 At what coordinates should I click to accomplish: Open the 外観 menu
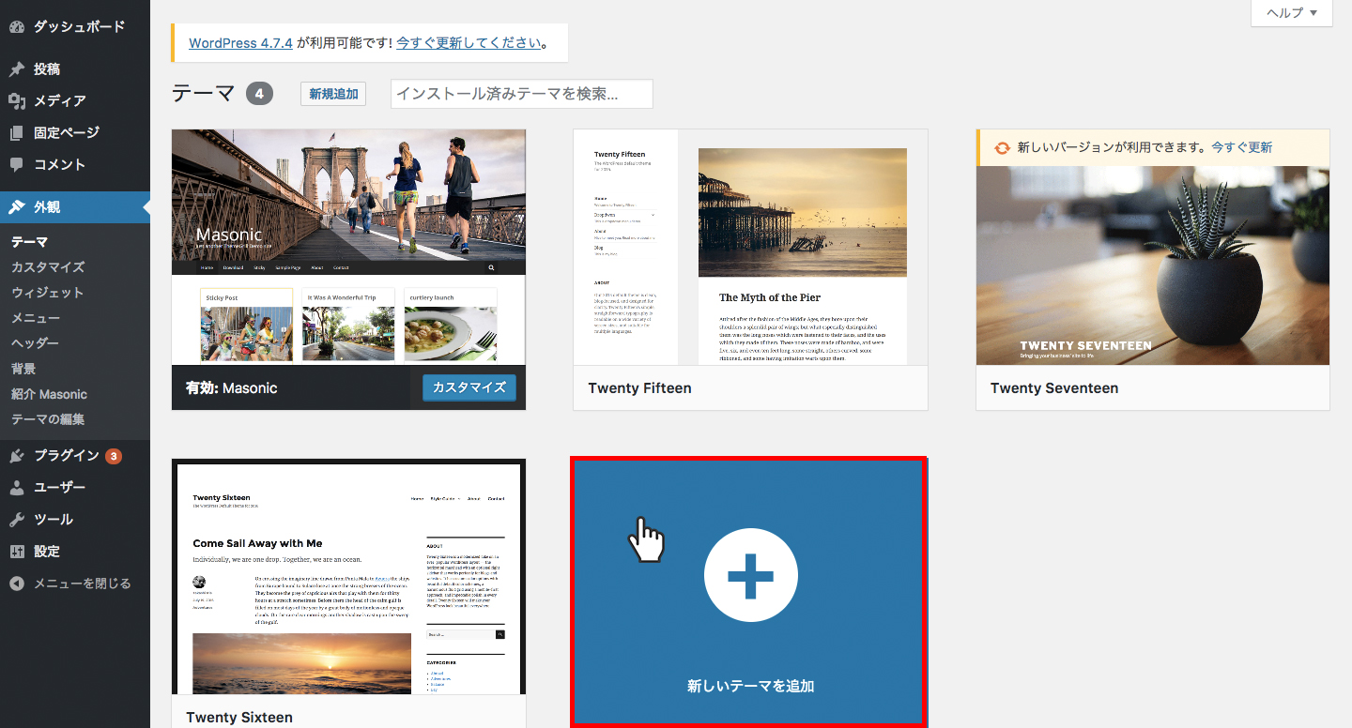click(47, 207)
